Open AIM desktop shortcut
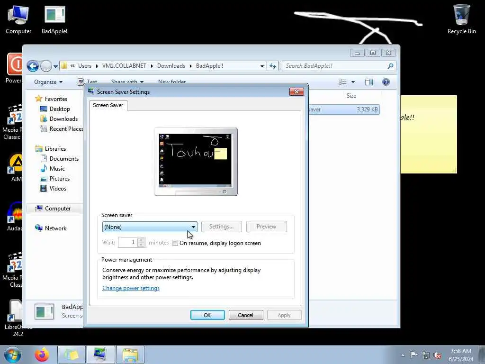This screenshot has height=364, width=485. click(x=15, y=168)
